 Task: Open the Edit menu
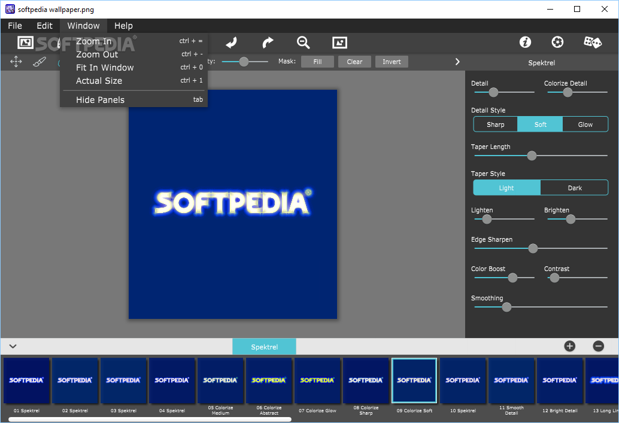(45, 26)
